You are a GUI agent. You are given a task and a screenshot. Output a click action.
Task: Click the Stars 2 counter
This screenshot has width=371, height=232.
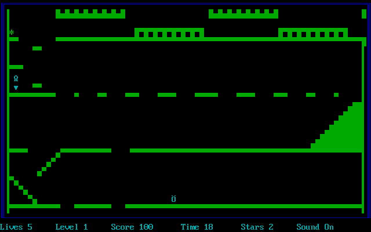pyautogui.click(x=257, y=227)
